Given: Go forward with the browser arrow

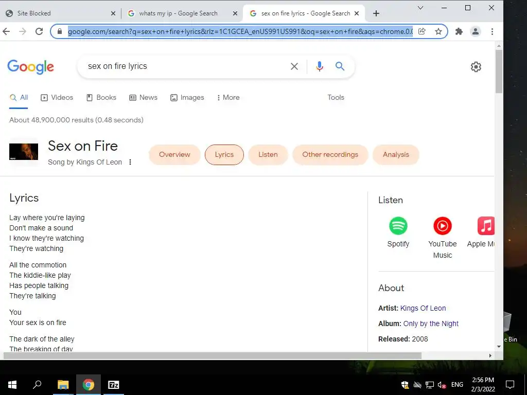Looking at the screenshot, I should (23, 31).
